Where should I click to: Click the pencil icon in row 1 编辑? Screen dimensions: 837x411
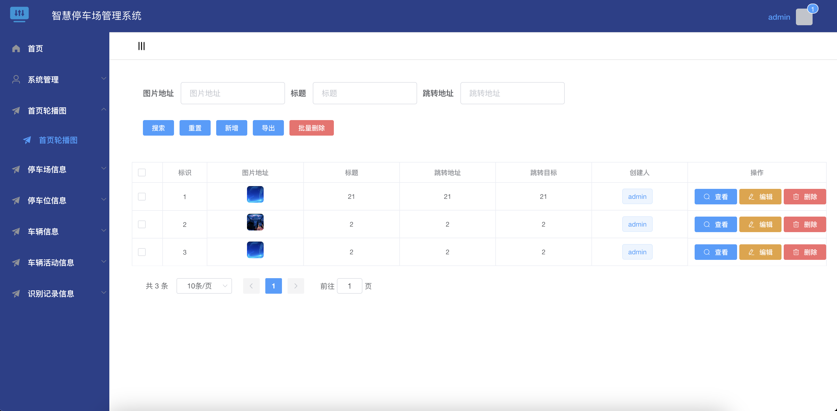click(751, 197)
